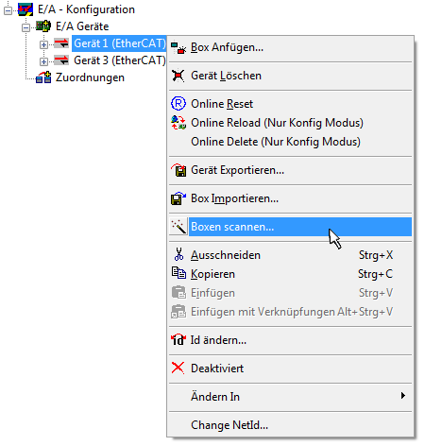Select Gerät 3 (EtherCAT) tree item
425x446 pixels.
coord(120,60)
